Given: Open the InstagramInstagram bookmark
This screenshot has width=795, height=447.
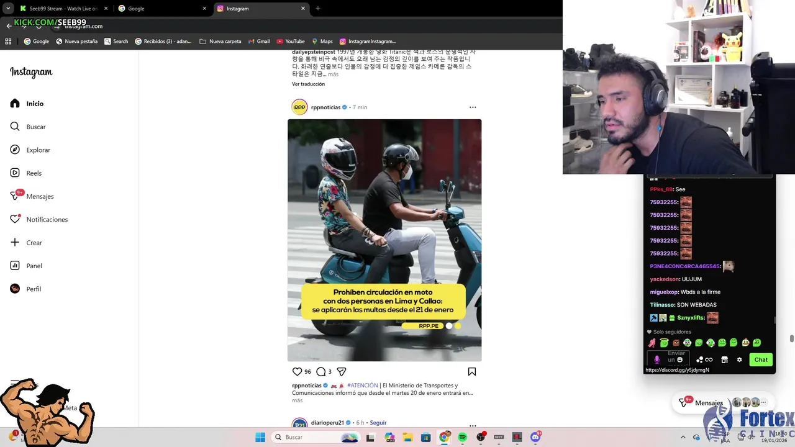Looking at the screenshot, I should point(368,42).
